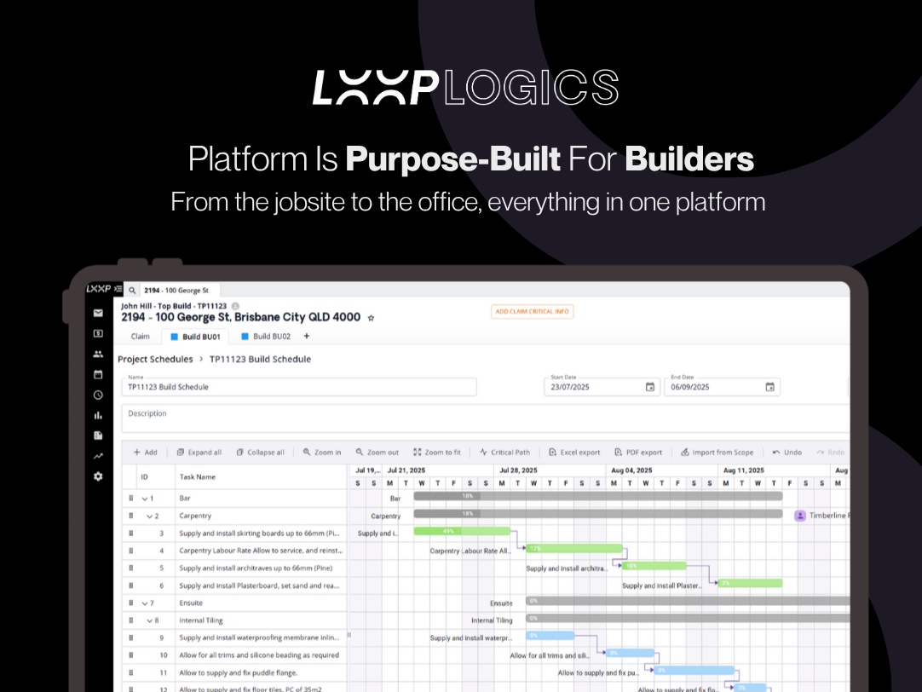This screenshot has width=922, height=692.
Task: Grab drag handle of row 3
Action: pyautogui.click(x=130, y=533)
